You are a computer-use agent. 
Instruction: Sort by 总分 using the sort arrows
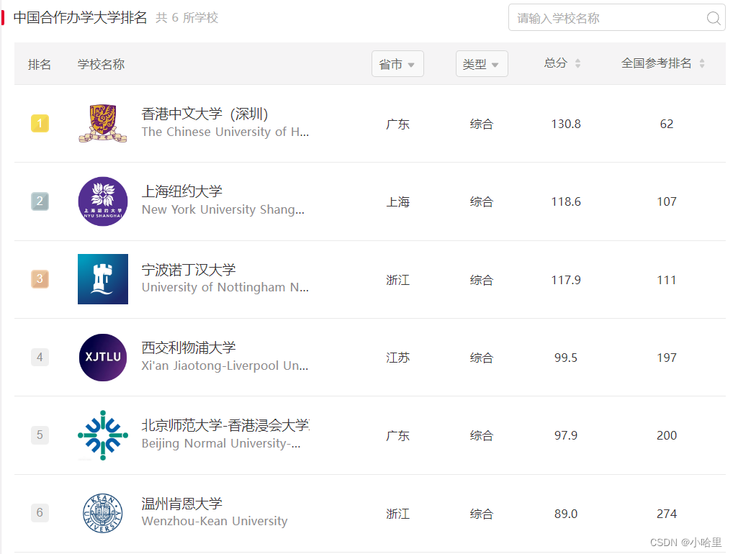[577, 63]
